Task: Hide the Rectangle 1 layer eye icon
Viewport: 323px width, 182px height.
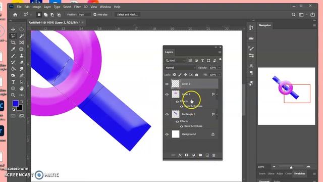Action: tap(167, 114)
